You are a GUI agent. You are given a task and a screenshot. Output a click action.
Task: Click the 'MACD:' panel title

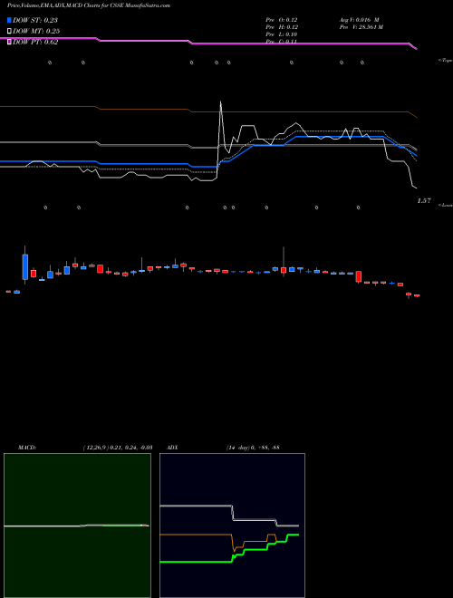pos(27,447)
